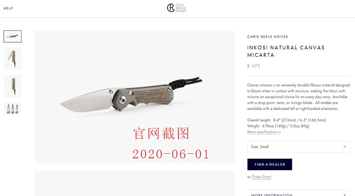Click the MORE INFORMATION arrow icon
355x196 pixels.
coord(344,195)
